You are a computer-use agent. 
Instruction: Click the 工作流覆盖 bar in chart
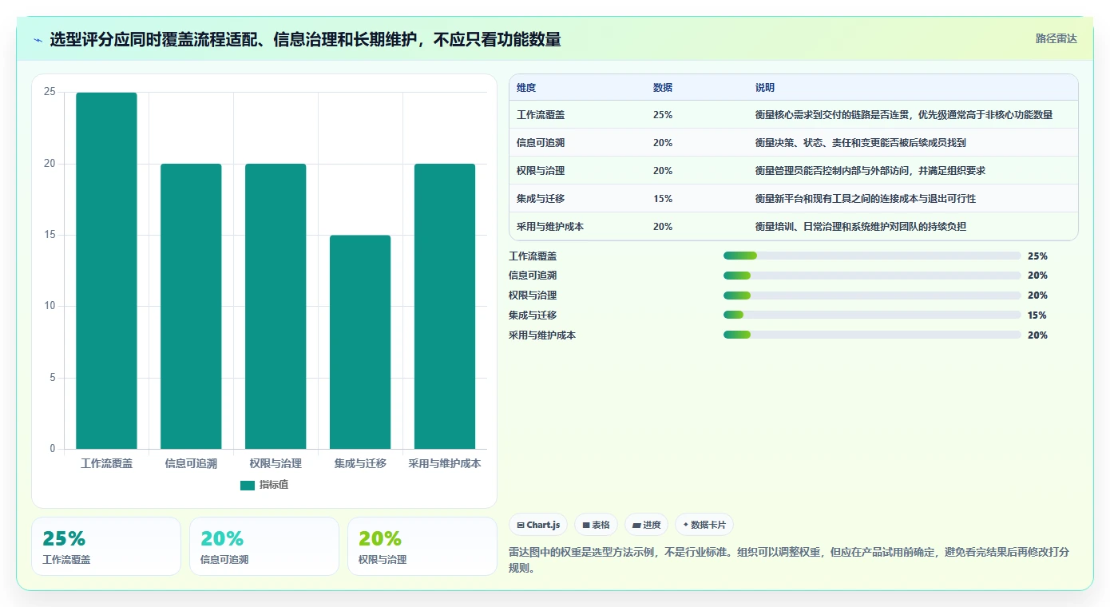106,271
